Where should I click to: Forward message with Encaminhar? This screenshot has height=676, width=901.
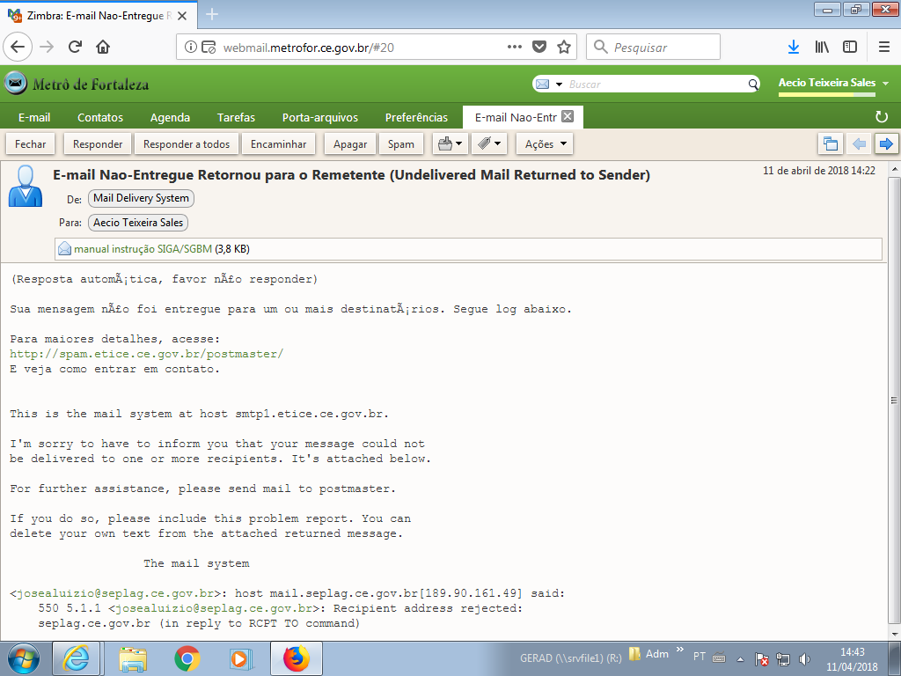[x=279, y=143]
